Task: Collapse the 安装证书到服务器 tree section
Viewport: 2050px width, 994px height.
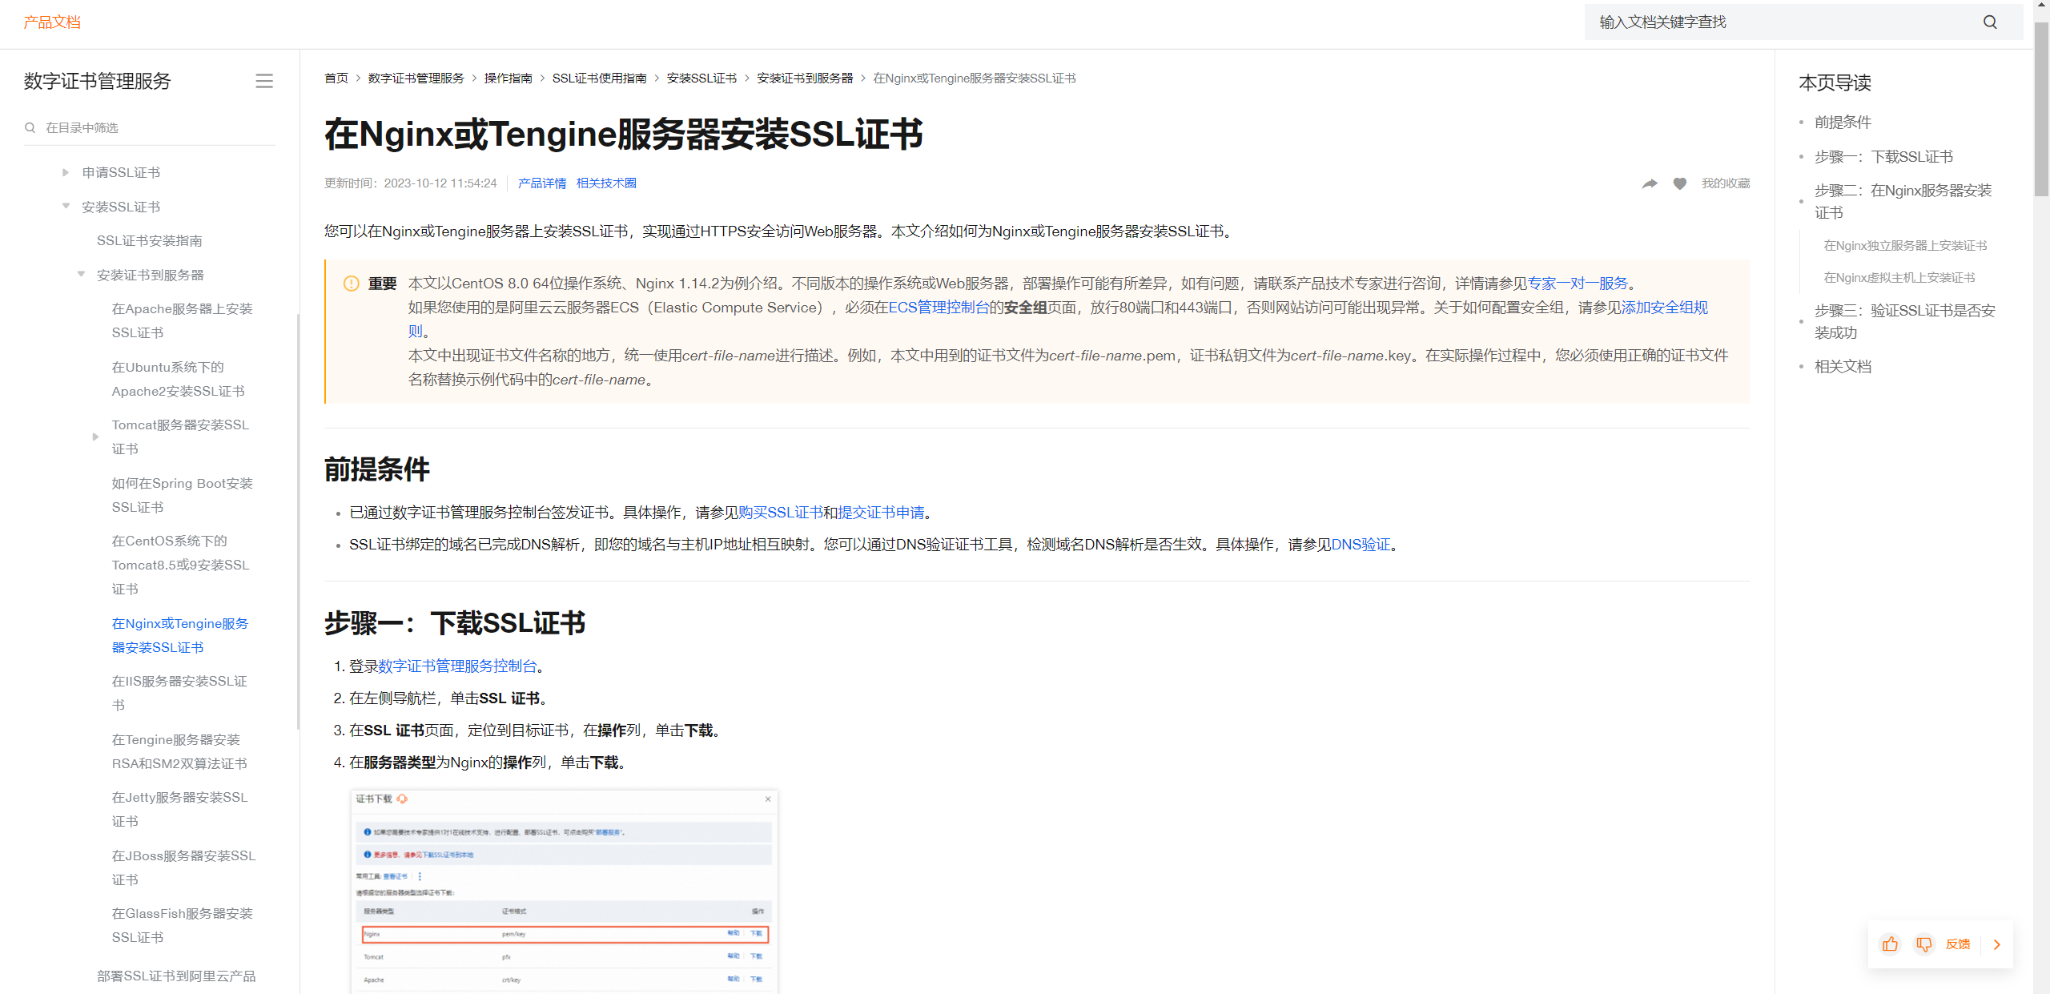Action: point(81,273)
